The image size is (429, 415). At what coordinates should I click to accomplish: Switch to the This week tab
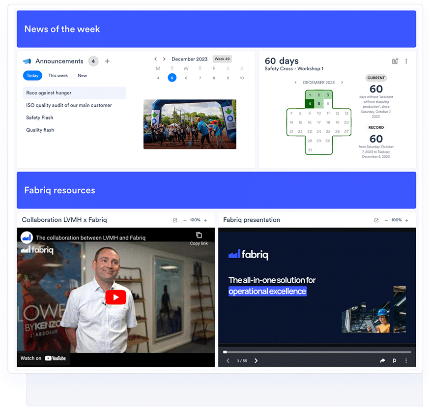click(58, 76)
